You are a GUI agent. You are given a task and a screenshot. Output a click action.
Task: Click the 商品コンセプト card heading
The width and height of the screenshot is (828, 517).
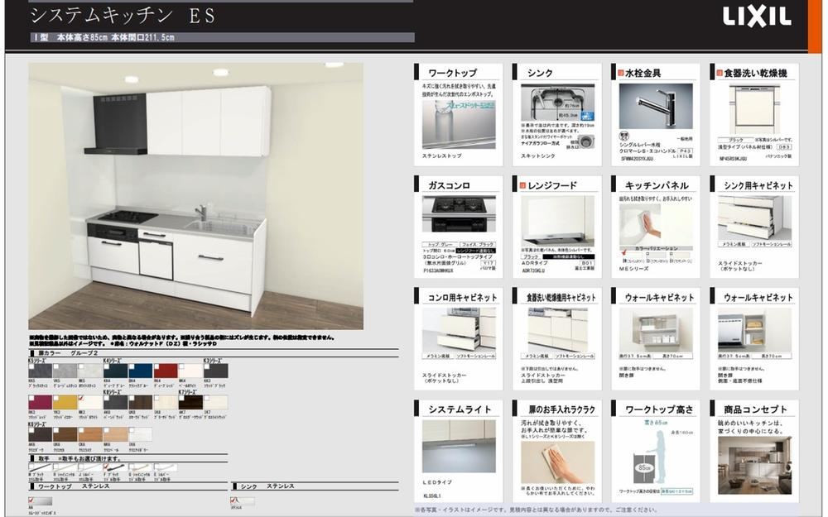pos(756,409)
